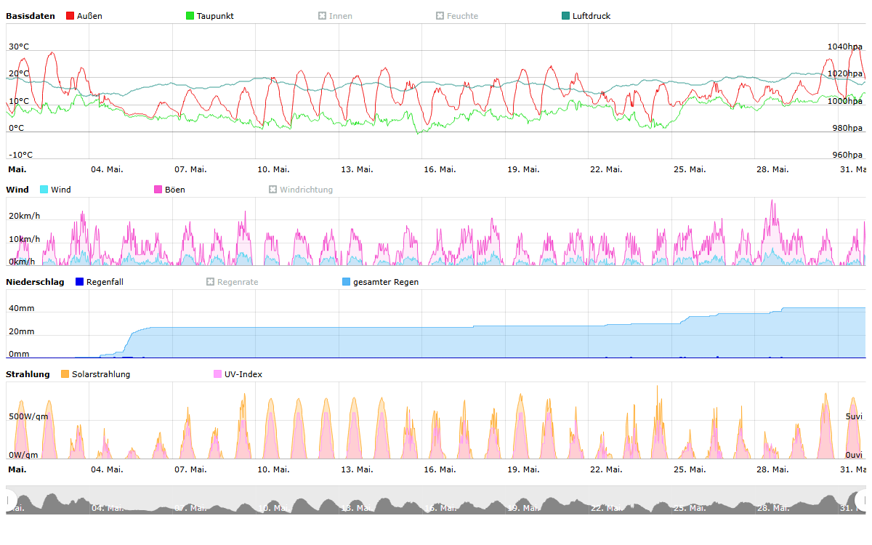
Task: Toggle the gesamter Regen legend entry
Action: (385, 282)
